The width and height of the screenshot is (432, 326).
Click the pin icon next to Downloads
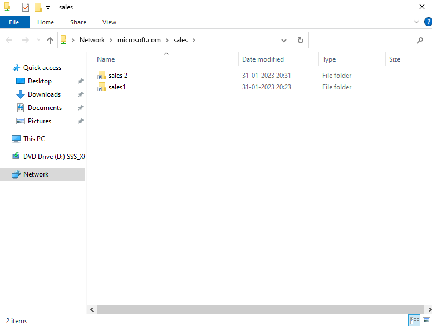[80, 94]
